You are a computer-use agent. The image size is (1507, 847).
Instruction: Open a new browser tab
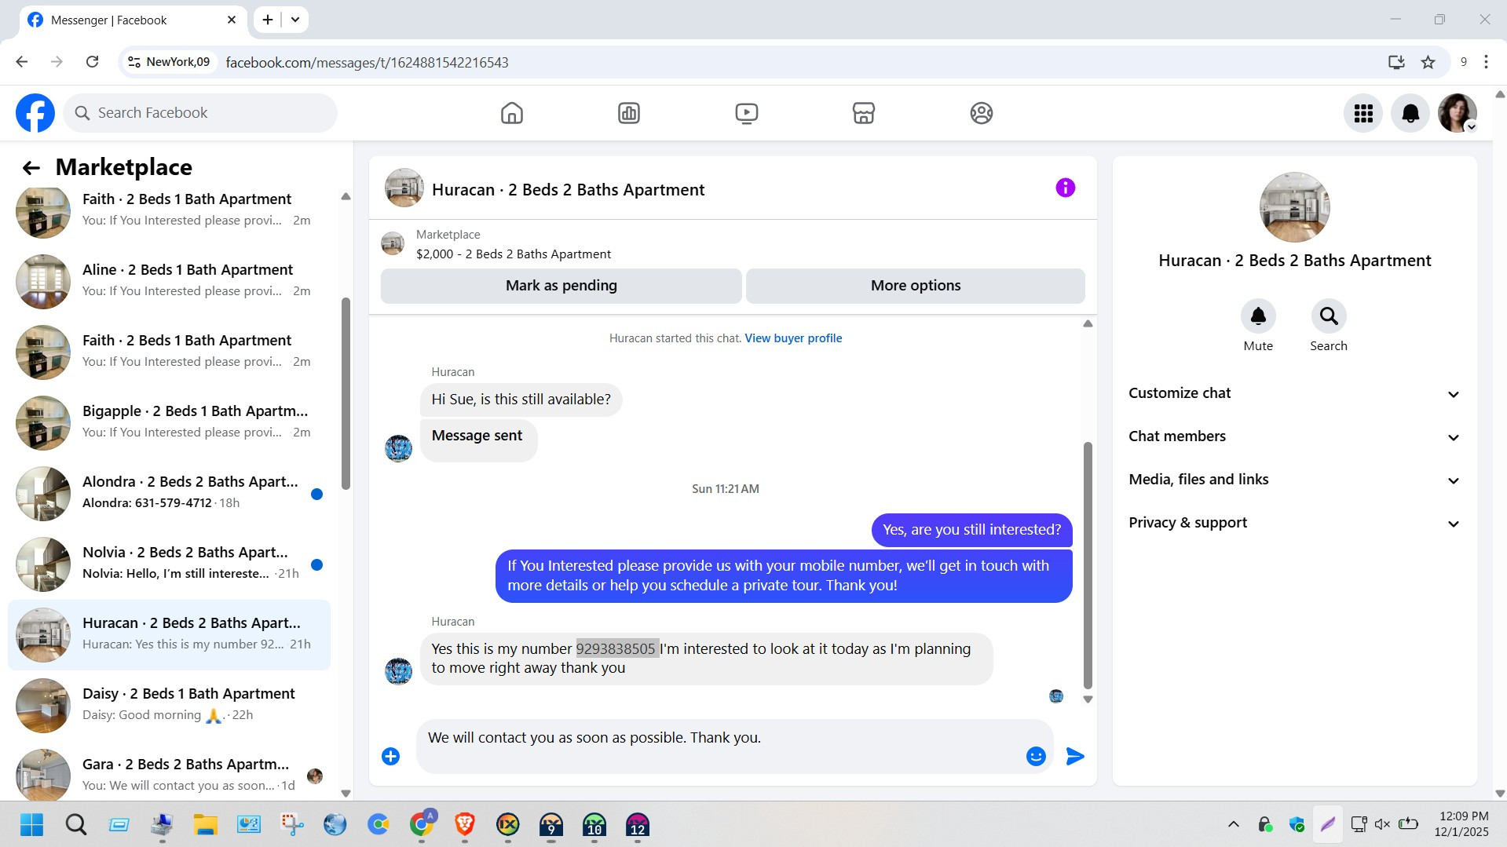pos(268,20)
